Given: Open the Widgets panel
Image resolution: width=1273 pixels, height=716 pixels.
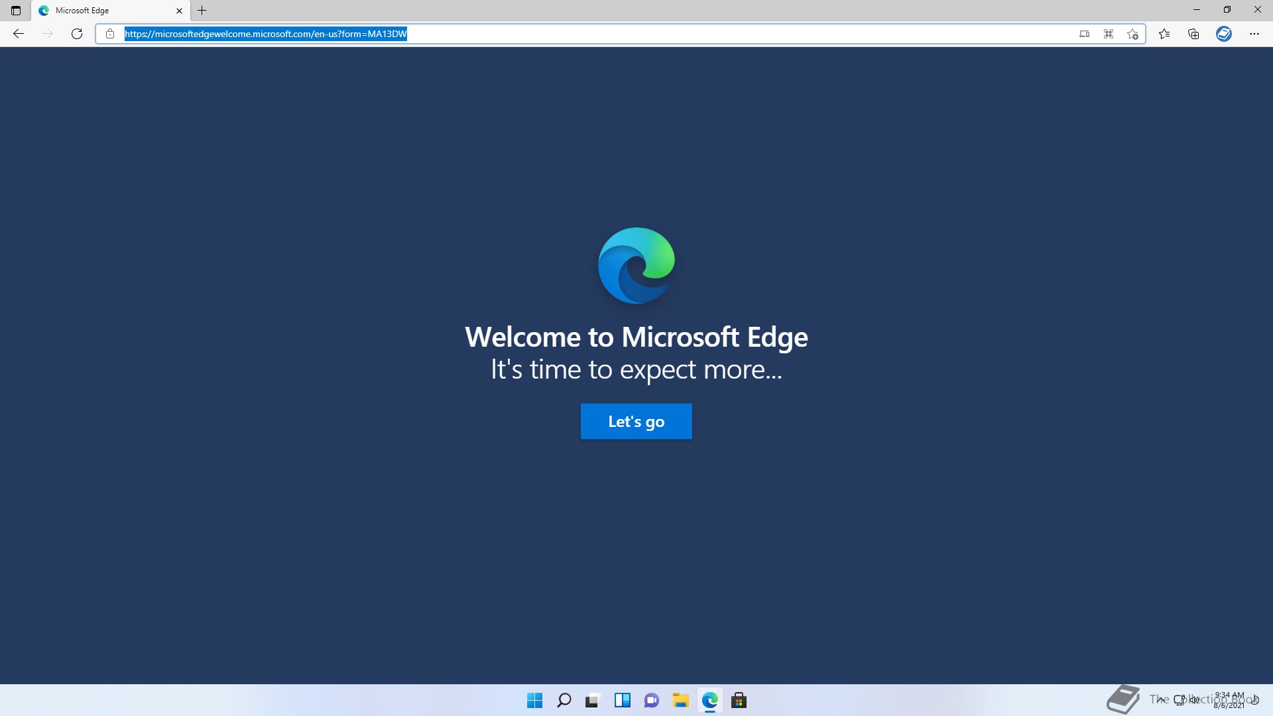Looking at the screenshot, I should pos(622,700).
